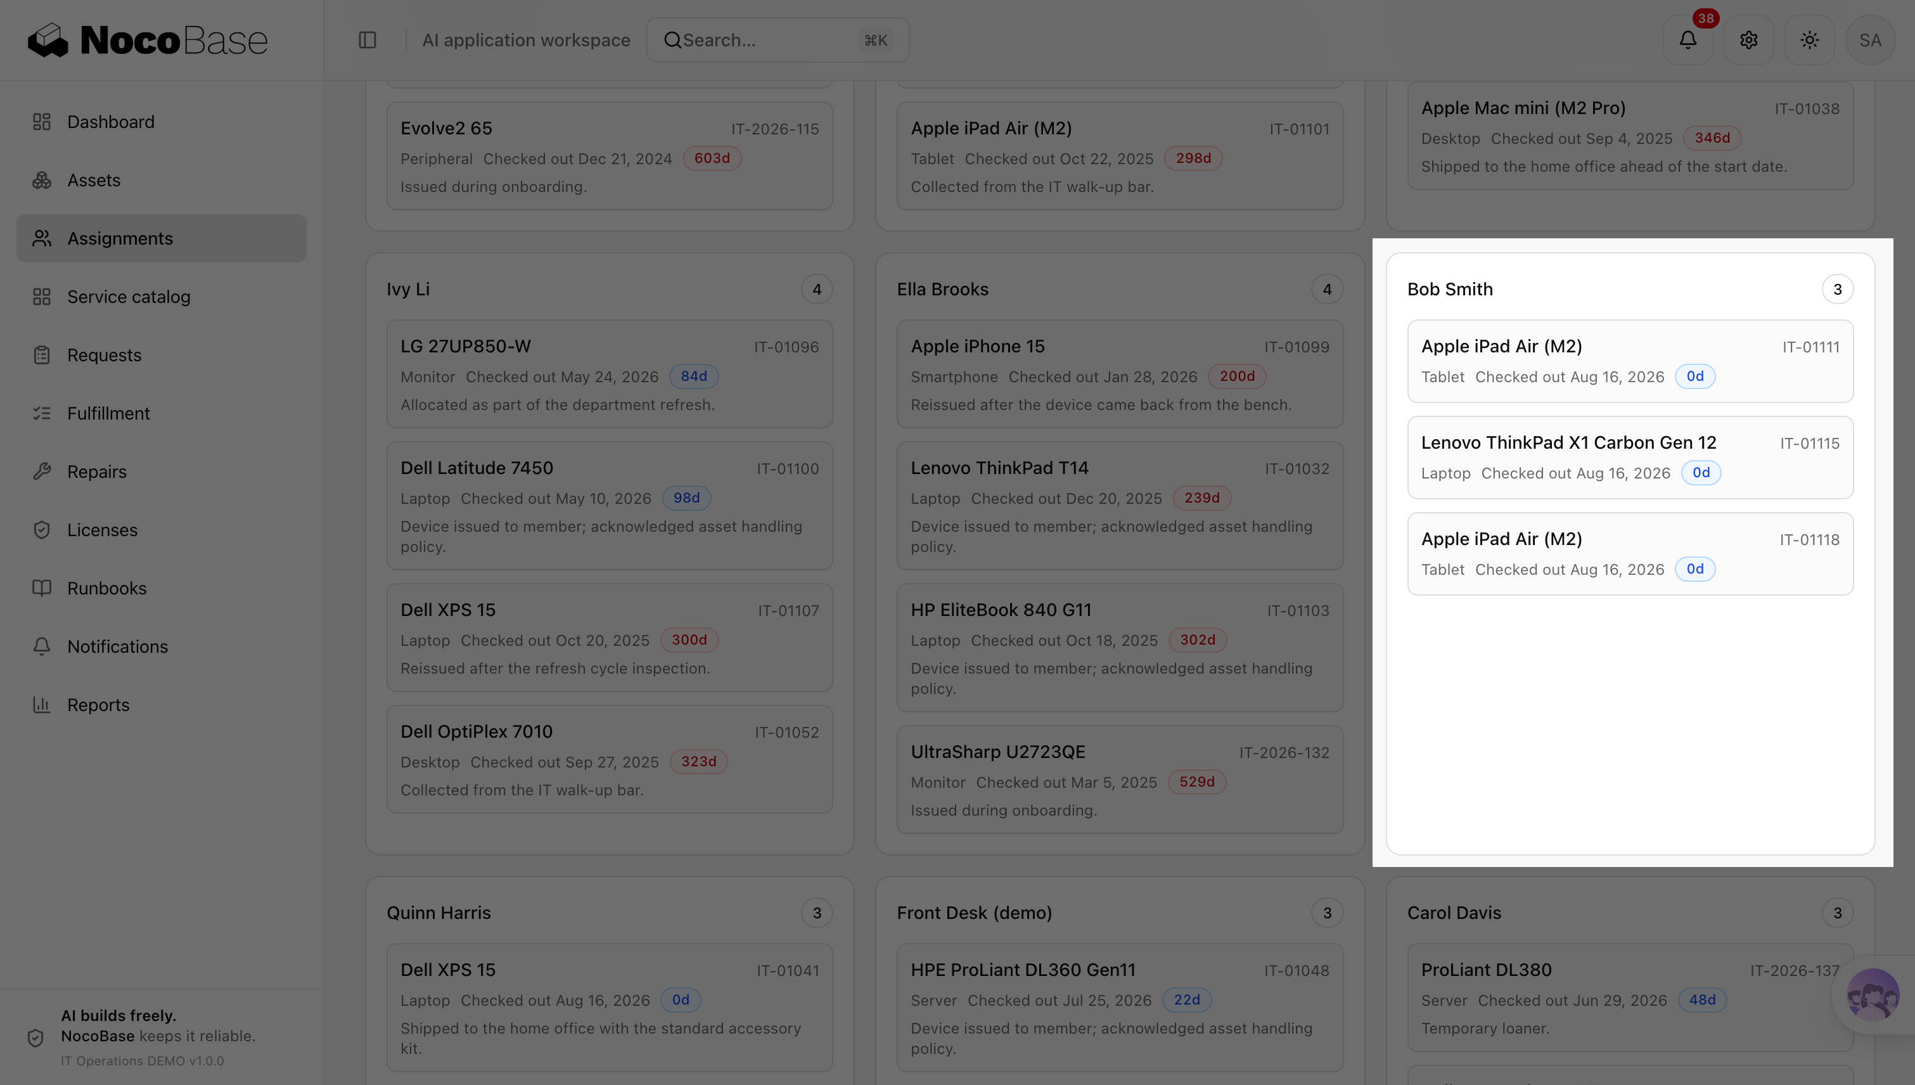1915x1085 pixels.
Task: Click the IT Operations DEMO v1.0.0 text
Action: pos(143,1060)
